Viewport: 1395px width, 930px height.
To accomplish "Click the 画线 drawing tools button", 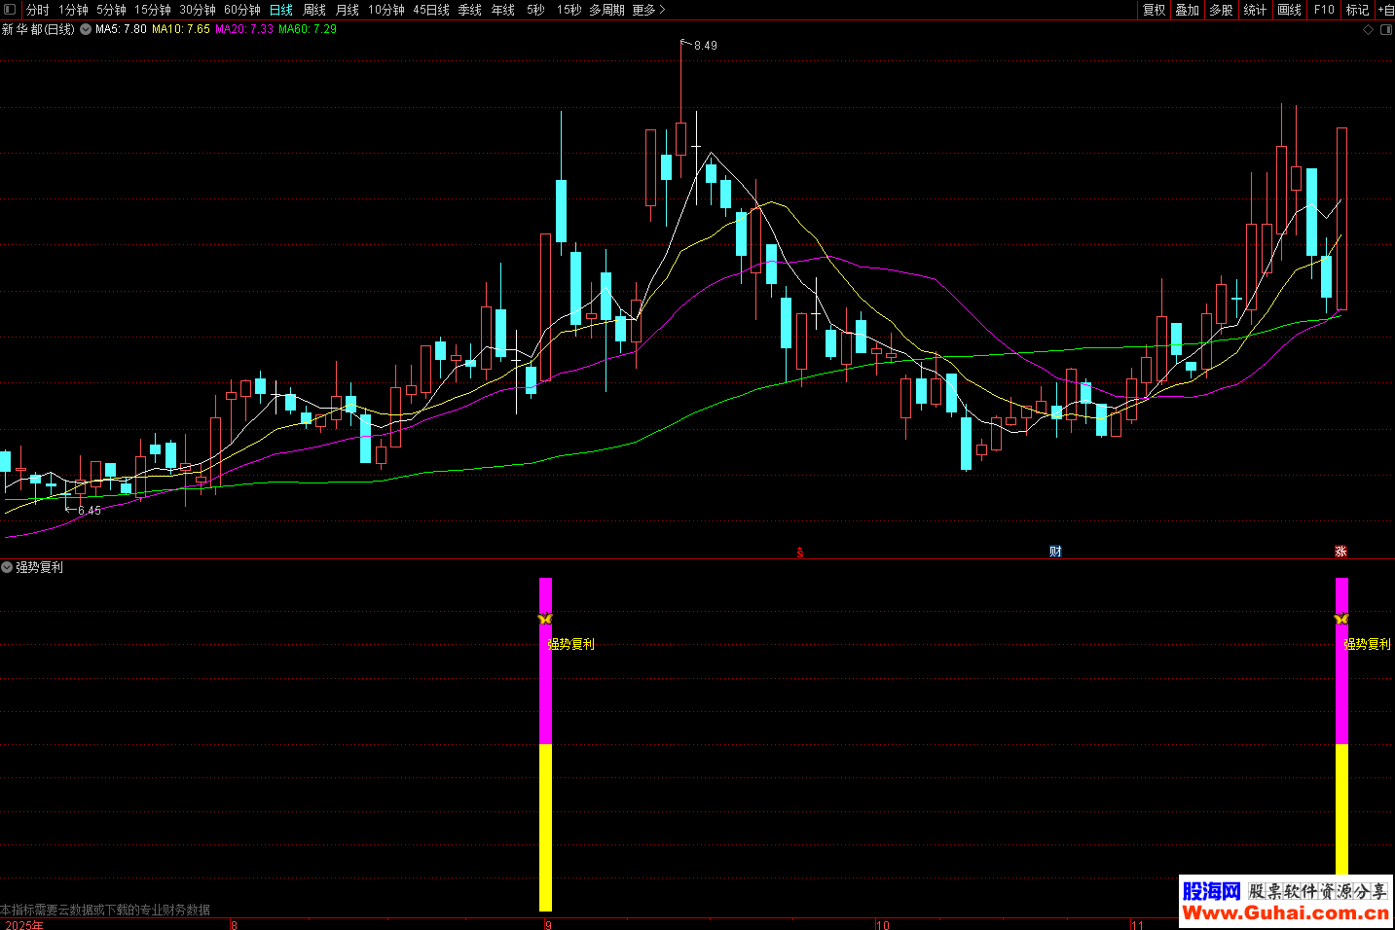I will point(1289,10).
